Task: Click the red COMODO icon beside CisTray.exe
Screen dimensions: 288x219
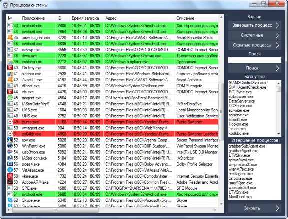Action: click(10, 68)
